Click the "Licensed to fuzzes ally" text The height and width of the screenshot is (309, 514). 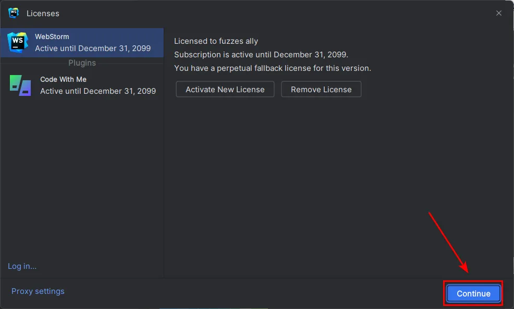click(x=216, y=41)
